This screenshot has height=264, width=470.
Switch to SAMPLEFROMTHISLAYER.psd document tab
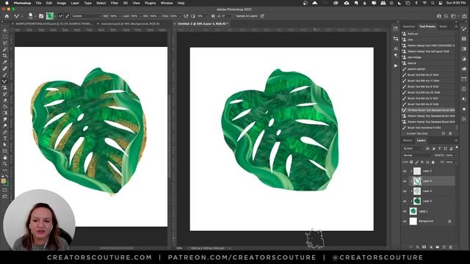point(54,23)
